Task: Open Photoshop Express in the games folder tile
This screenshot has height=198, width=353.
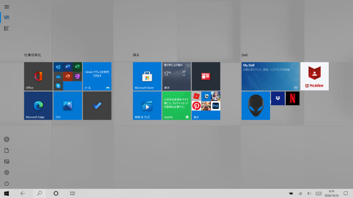Action: pos(215,106)
